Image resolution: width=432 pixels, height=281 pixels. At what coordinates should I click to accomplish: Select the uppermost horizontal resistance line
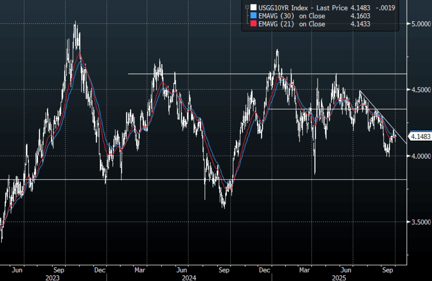201,74
